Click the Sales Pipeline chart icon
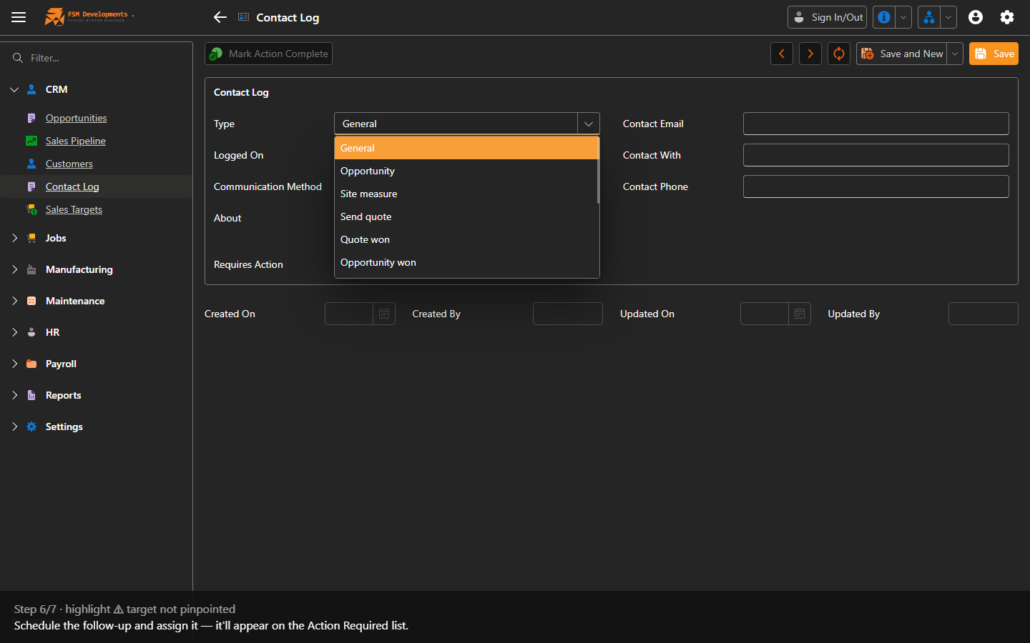Image resolution: width=1030 pixels, height=643 pixels. 31,141
